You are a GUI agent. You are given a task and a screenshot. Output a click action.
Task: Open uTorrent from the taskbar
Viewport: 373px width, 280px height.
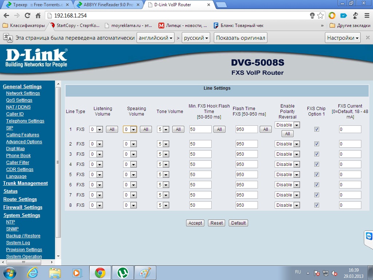pos(123,273)
